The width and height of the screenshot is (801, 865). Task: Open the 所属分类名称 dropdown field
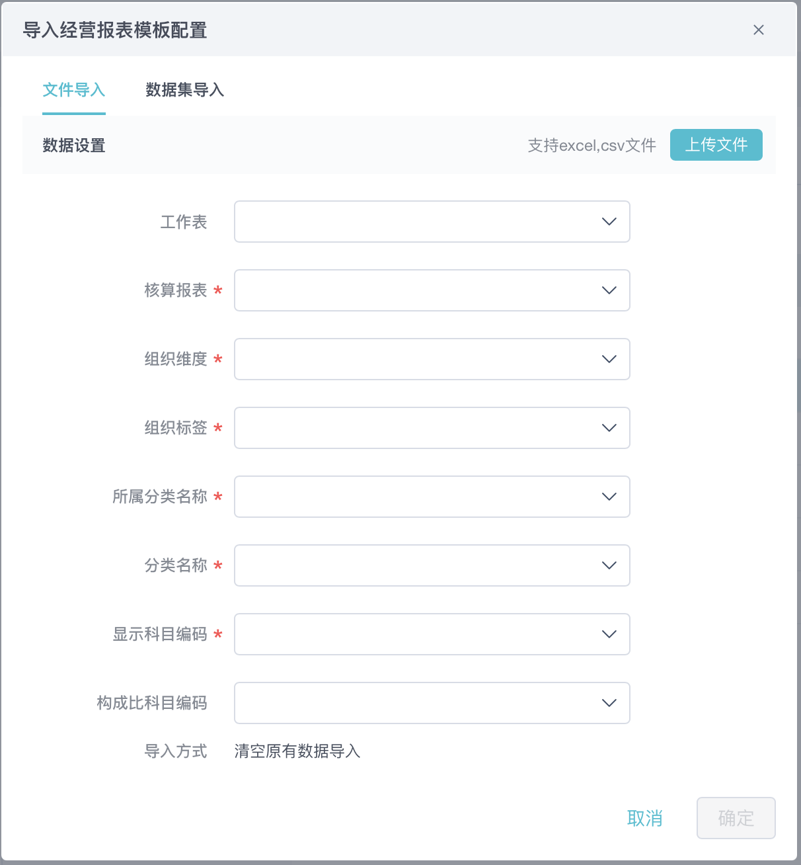coord(416,497)
